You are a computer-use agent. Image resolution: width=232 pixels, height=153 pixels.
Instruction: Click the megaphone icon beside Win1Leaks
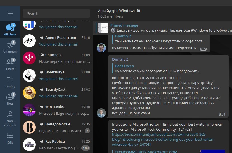(42, 107)
